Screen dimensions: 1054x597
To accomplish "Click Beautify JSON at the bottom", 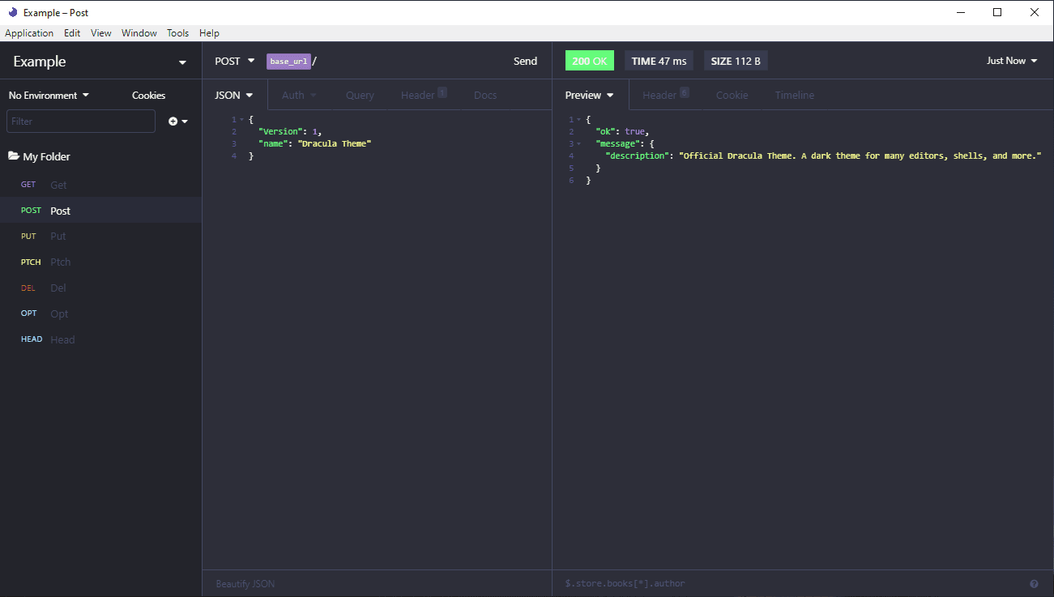I will [245, 583].
